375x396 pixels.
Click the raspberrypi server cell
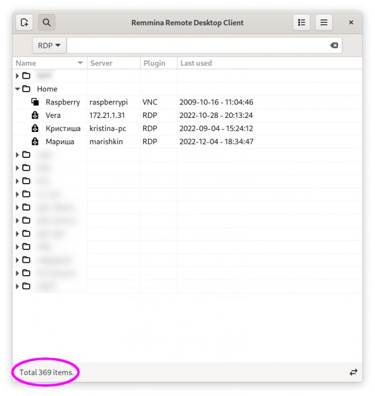tap(109, 102)
